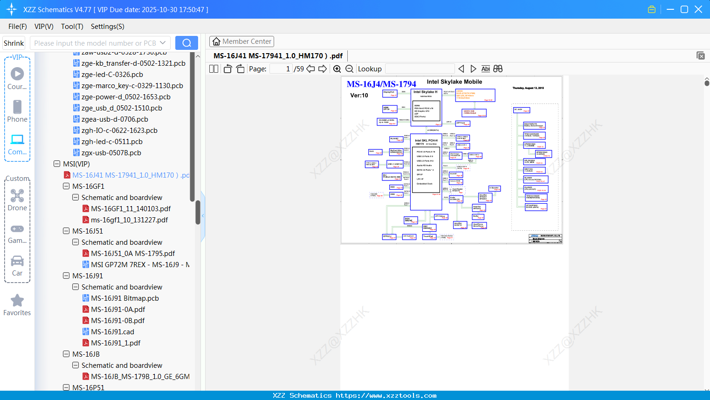Collapse the MS-16J51 folder
Image resolution: width=710 pixels, height=400 pixels.
point(66,231)
